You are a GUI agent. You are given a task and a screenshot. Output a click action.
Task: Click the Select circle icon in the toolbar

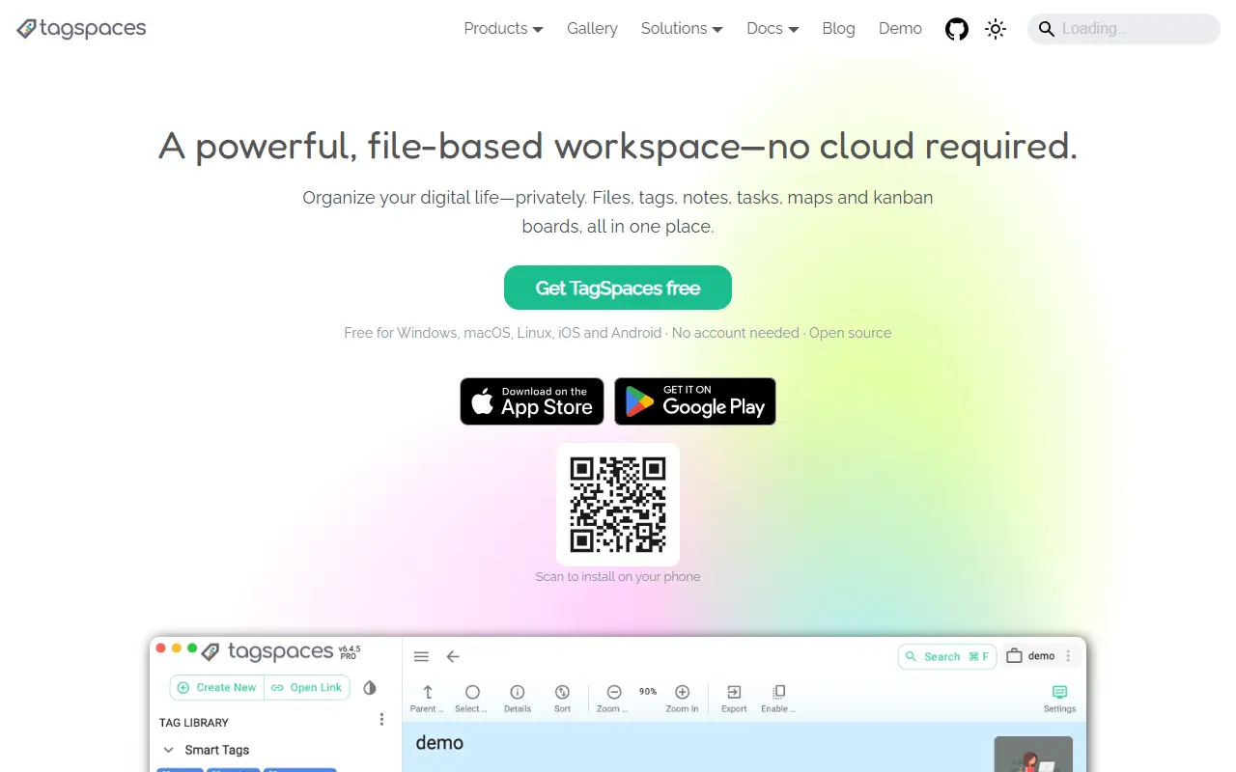point(472,692)
